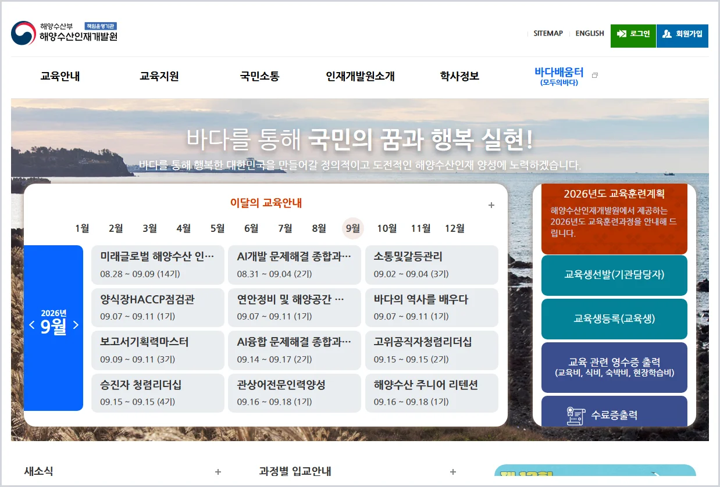Open the SITEMAP link
Screen dimensions: 720x487
[548, 33]
